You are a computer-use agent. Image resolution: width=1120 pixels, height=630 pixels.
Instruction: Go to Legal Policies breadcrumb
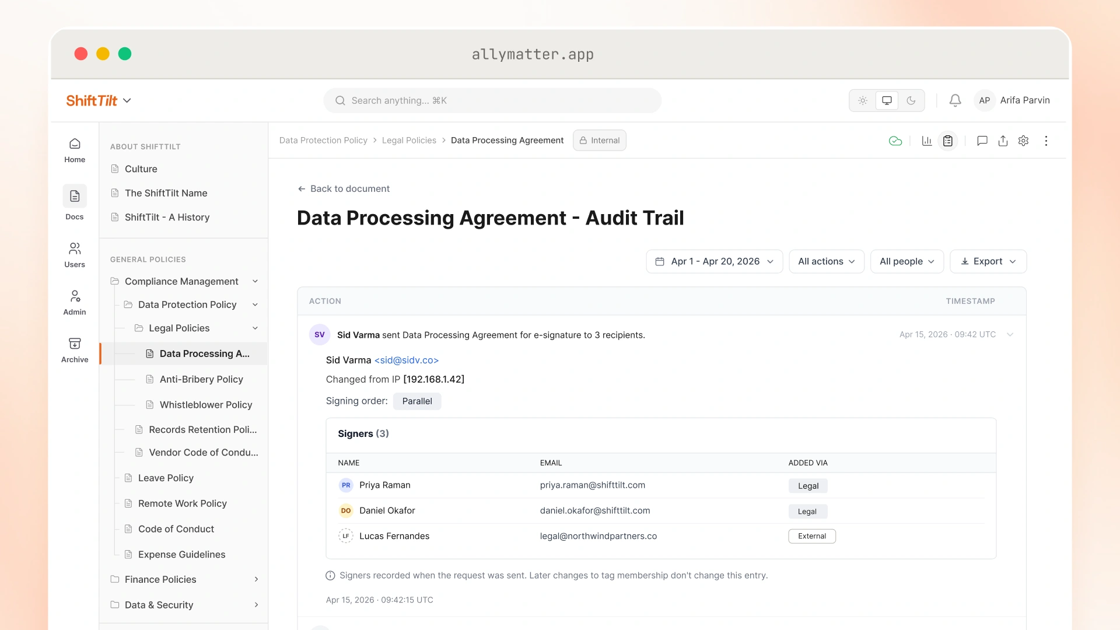pyautogui.click(x=409, y=141)
